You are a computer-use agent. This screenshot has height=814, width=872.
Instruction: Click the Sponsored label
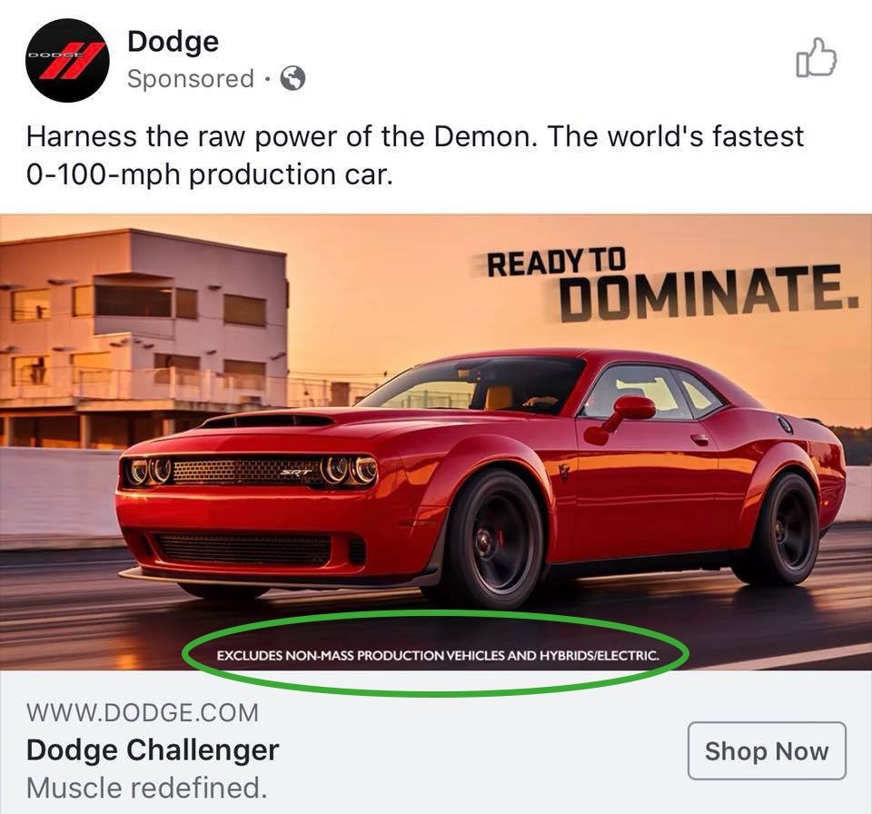pyautogui.click(x=191, y=78)
